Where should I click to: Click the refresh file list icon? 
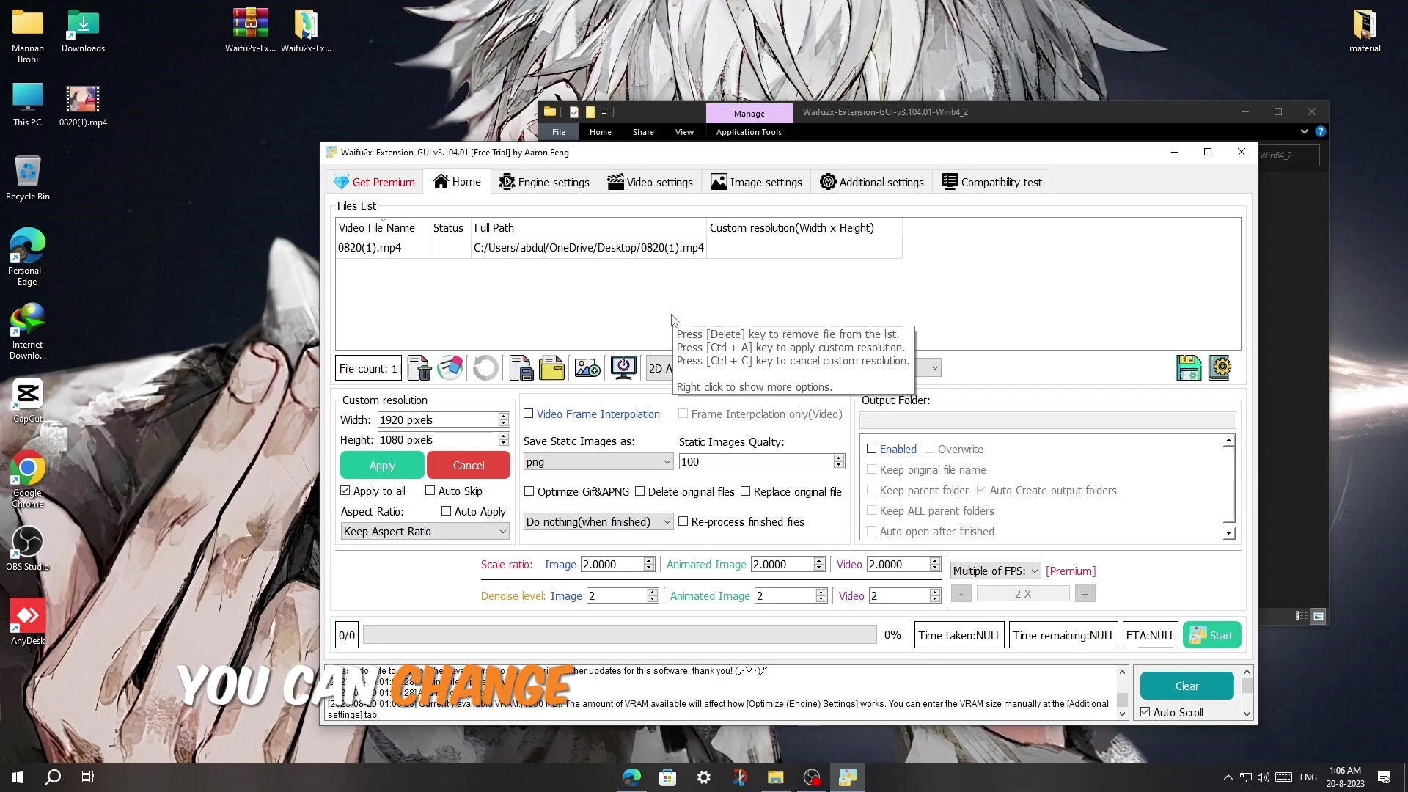pyautogui.click(x=485, y=368)
